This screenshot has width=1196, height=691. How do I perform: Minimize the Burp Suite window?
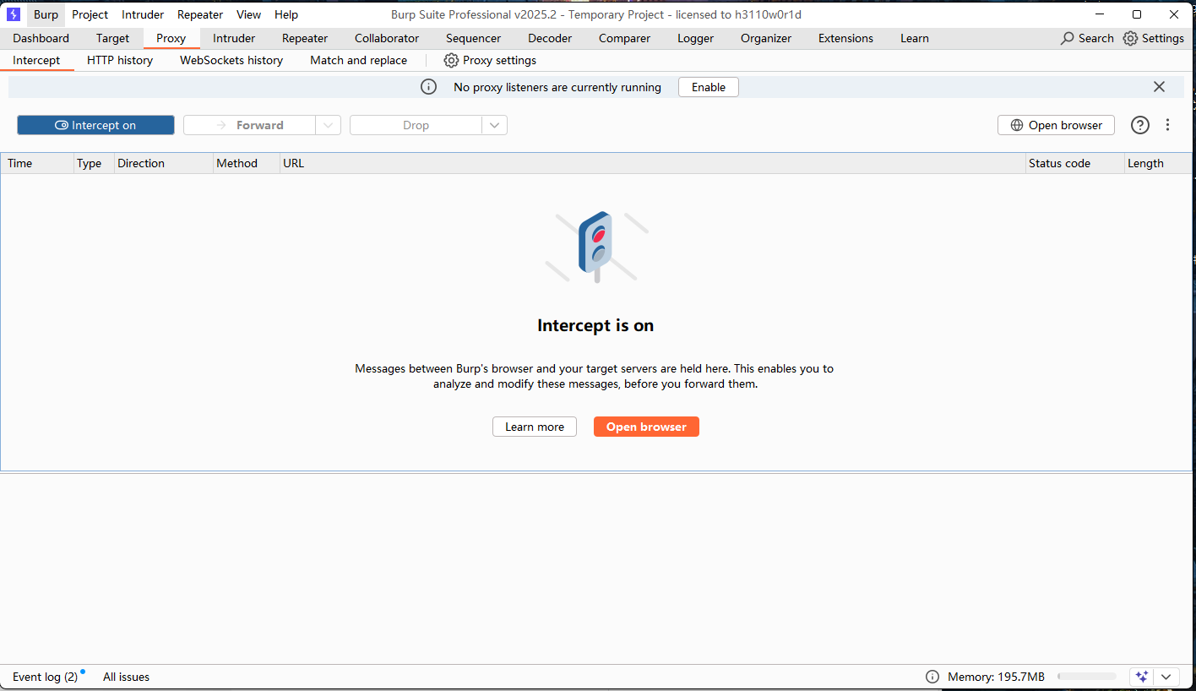coord(1099,14)
